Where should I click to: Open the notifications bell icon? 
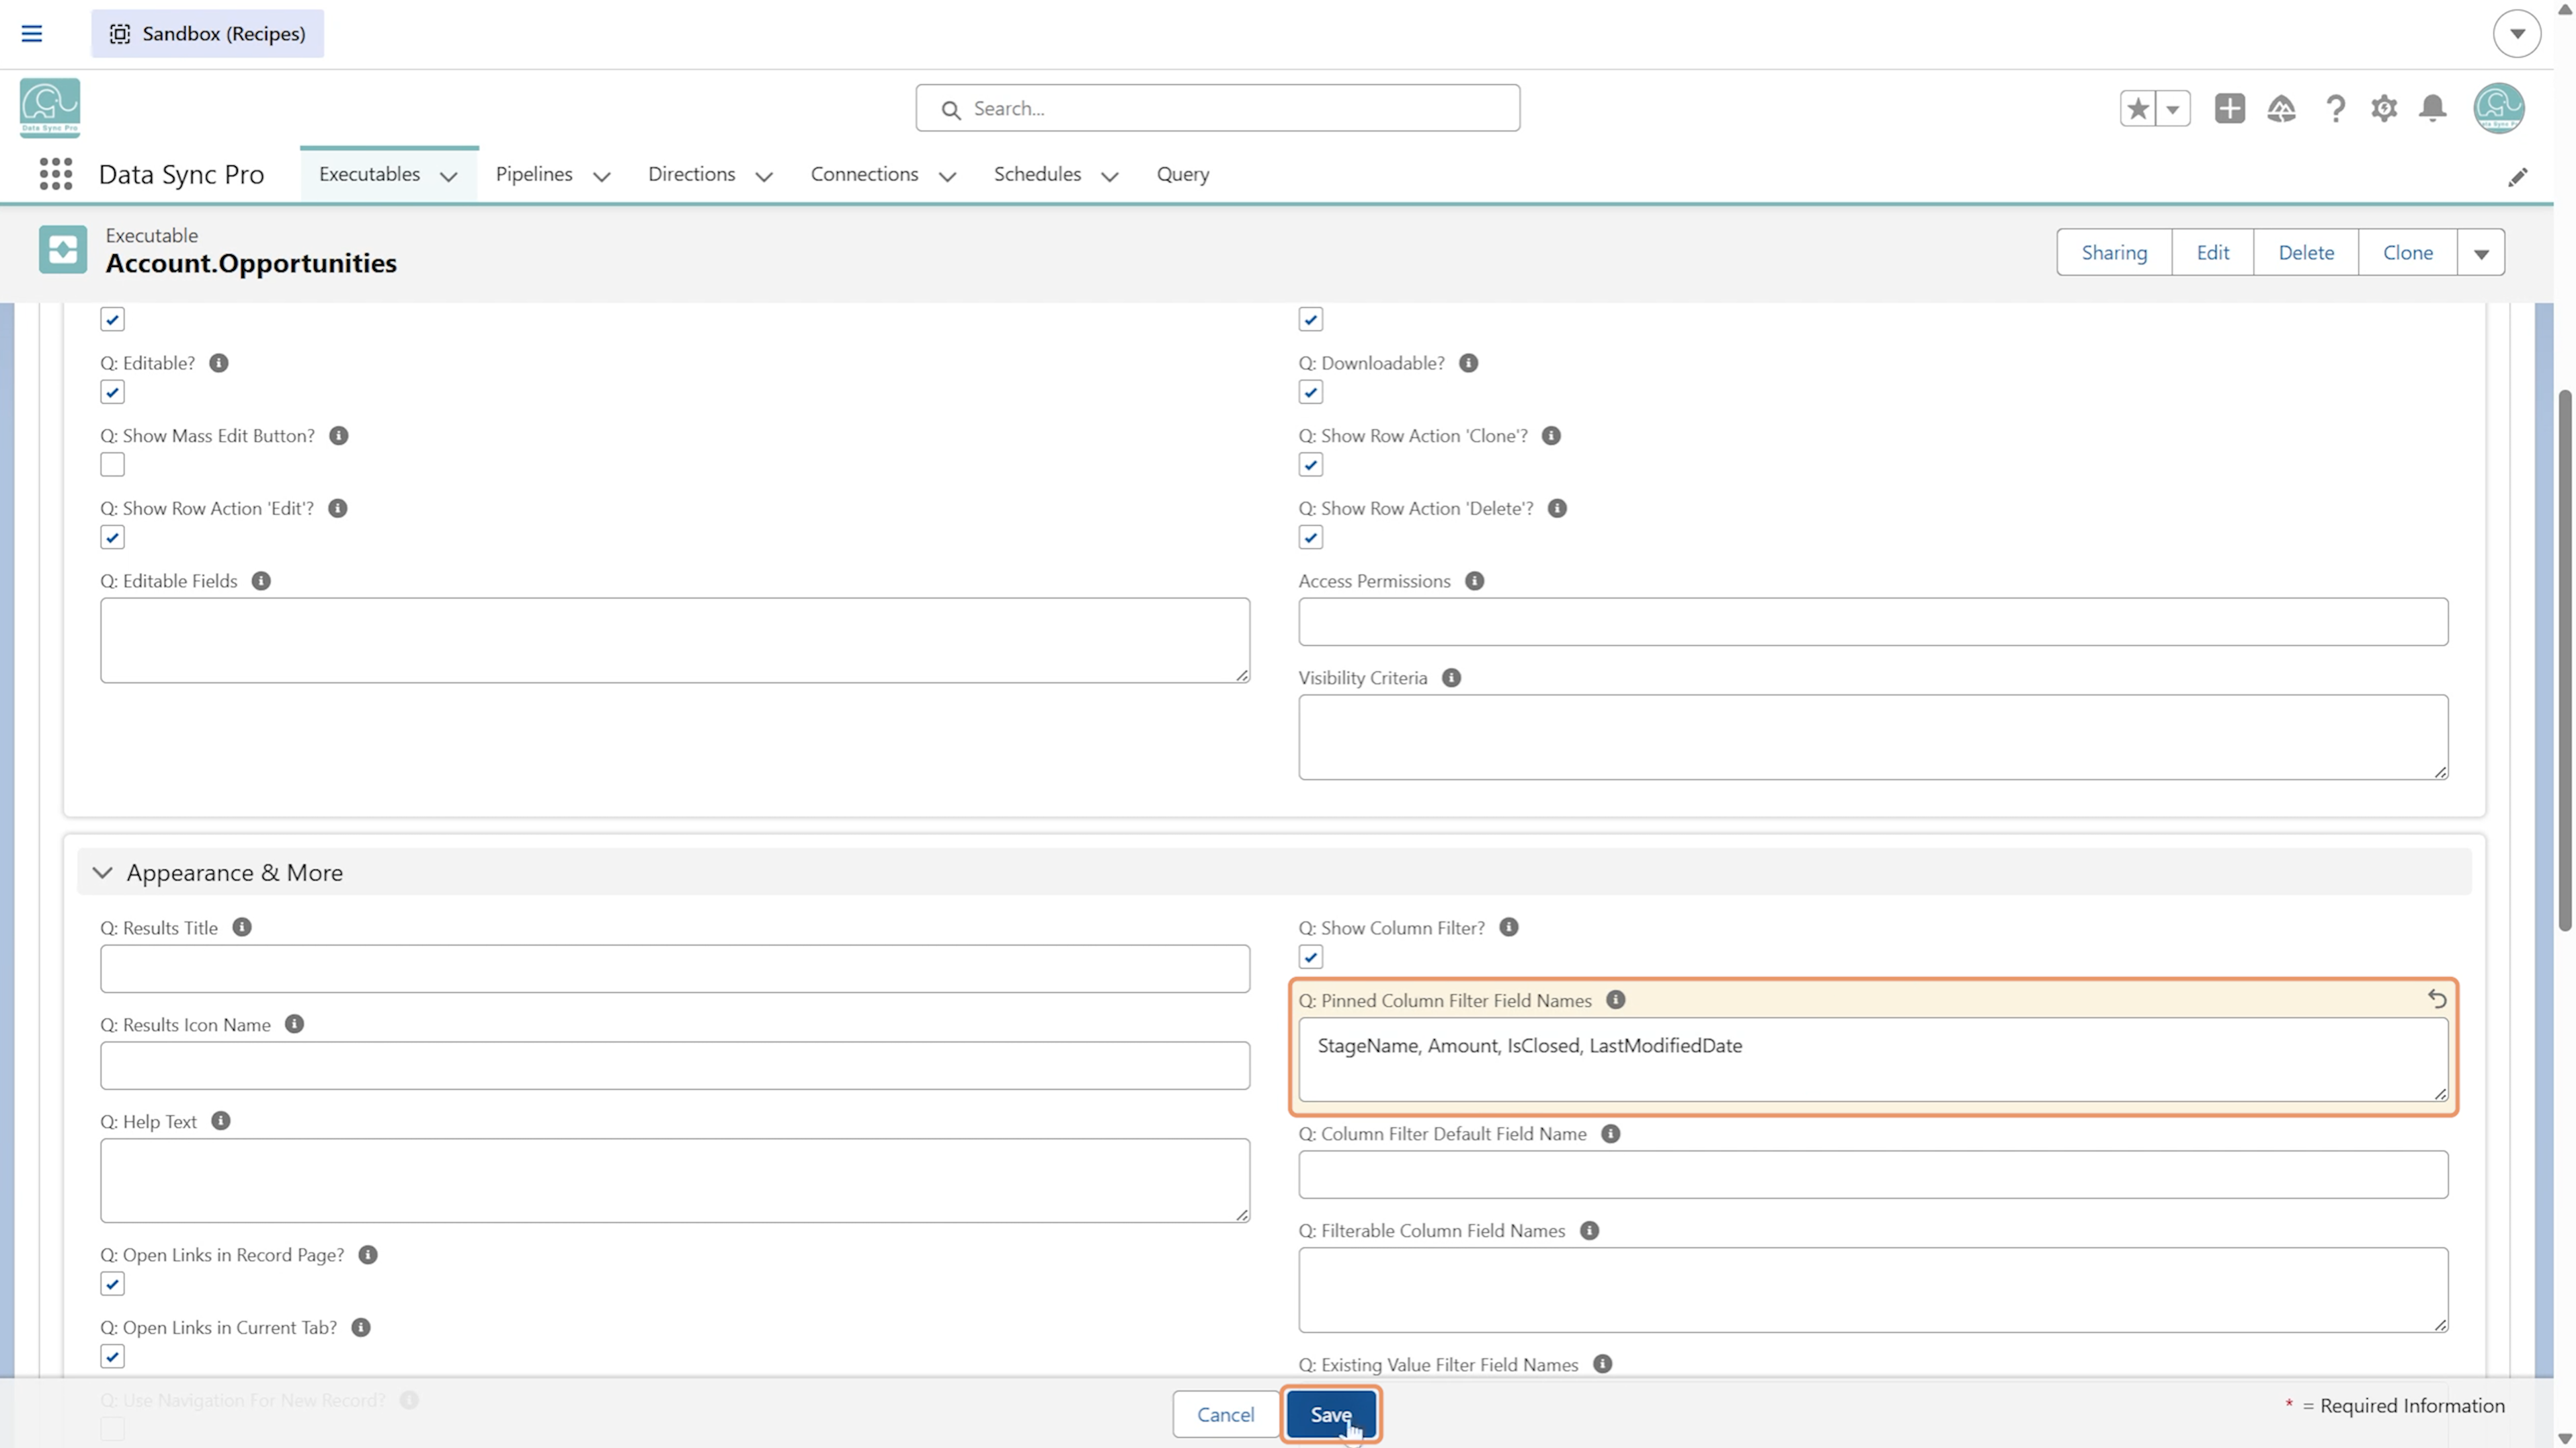pos(2433,108)
